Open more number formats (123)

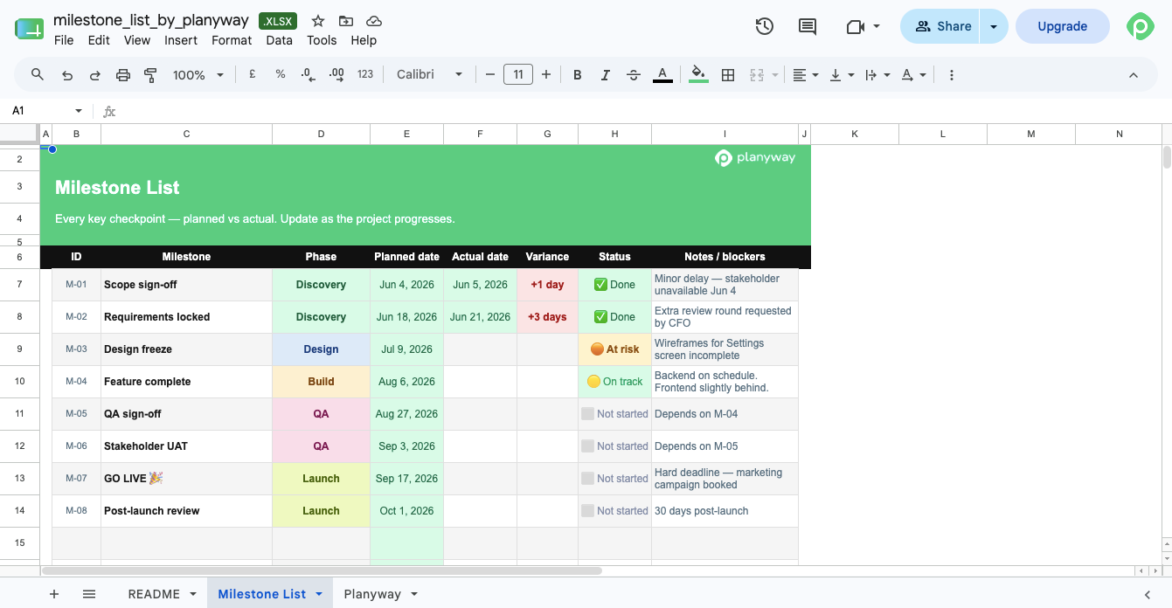365,75
